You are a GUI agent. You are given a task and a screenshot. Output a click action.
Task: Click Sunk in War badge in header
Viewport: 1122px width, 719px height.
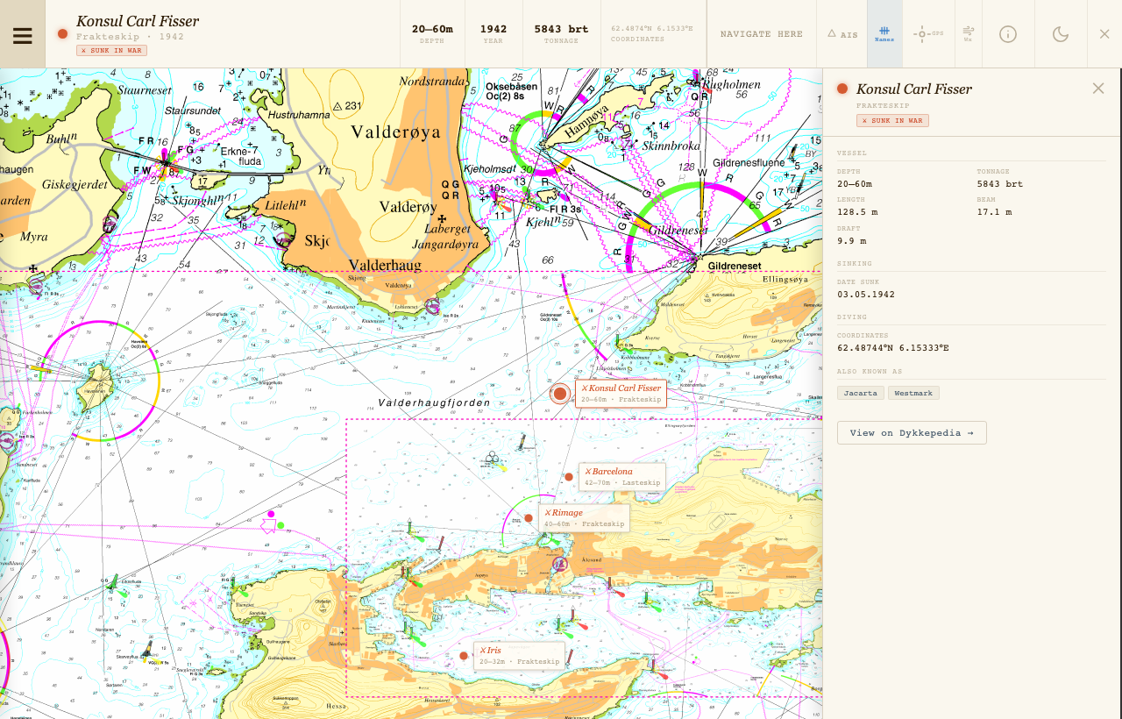[111, 50]
